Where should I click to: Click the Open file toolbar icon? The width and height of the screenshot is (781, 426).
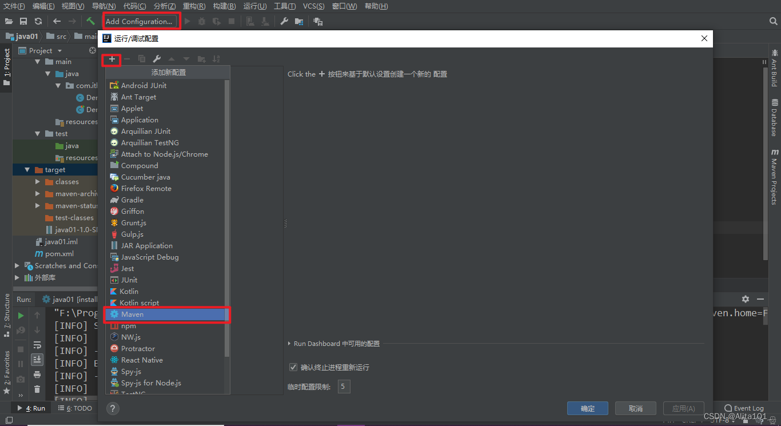click(9, 21)
